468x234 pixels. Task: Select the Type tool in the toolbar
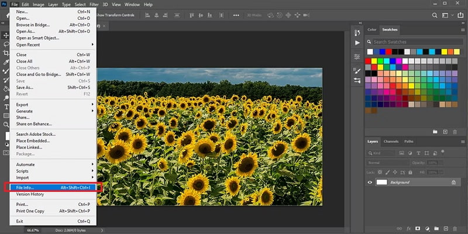pyautogui.click(x=6, y=106)
